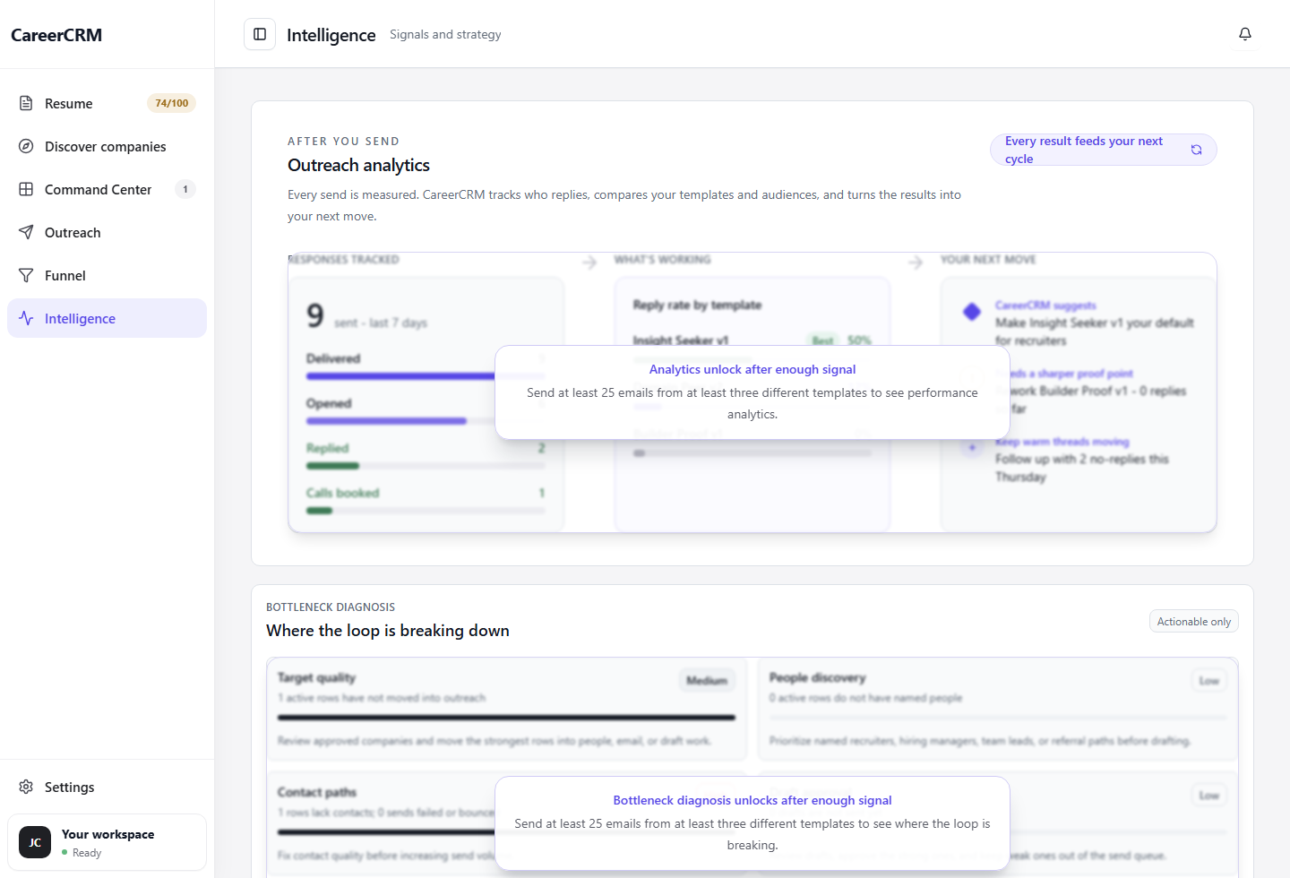Click the CareerCRM logo

tap(56, 35)
